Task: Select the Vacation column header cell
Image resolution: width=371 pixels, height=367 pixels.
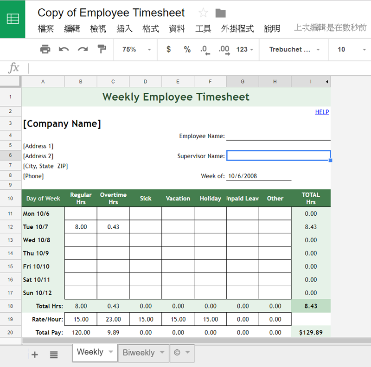Action: point(178,198)
